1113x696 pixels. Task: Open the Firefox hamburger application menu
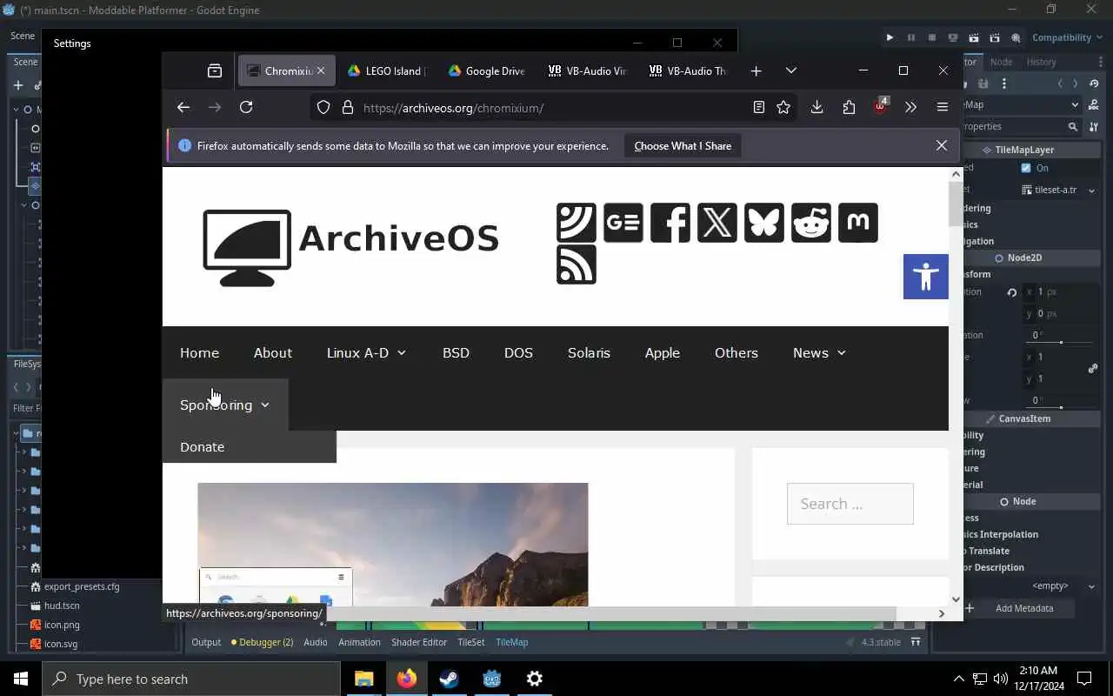click(x=942, y=107)
